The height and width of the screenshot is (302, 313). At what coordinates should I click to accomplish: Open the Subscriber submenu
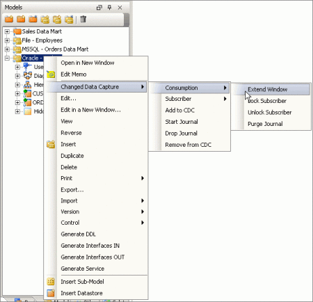[190, 99]
